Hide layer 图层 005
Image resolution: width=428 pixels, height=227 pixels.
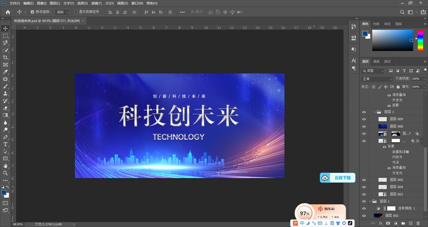[x=364, y=180]
